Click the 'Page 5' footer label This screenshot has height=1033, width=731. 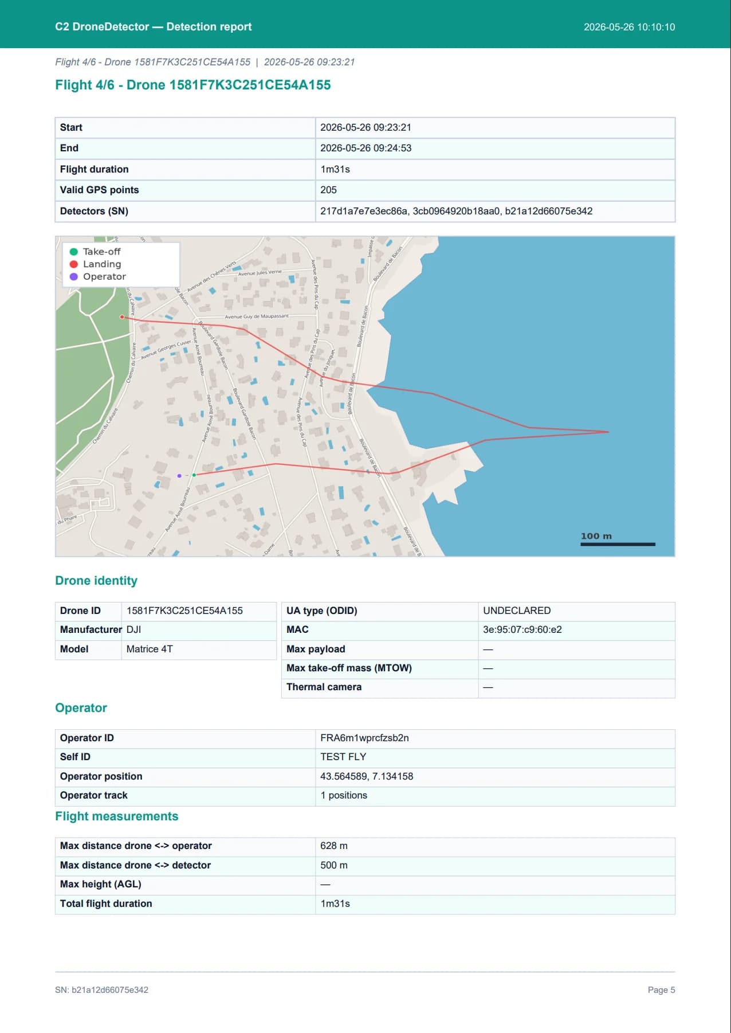point(662,990)
